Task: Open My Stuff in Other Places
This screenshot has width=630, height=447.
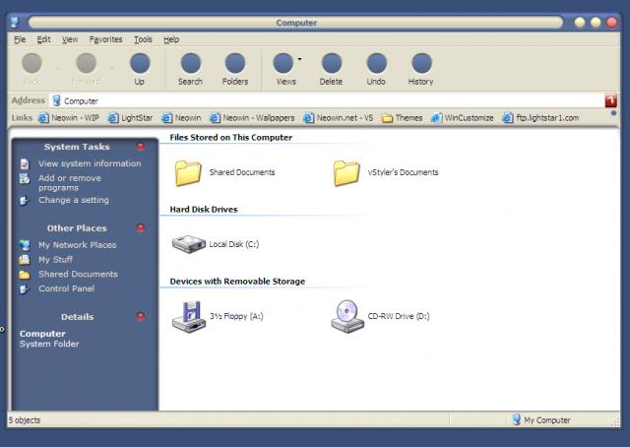Action: coord(55,259)
